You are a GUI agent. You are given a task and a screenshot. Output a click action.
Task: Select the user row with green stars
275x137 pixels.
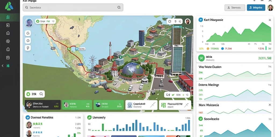pos(53,125)
